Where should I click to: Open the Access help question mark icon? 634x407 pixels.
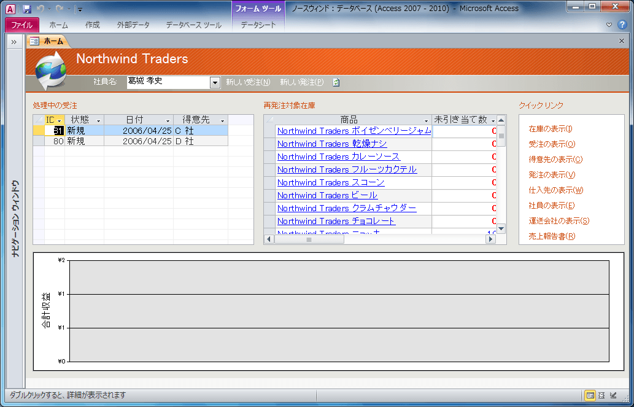[x=622, y=25]
